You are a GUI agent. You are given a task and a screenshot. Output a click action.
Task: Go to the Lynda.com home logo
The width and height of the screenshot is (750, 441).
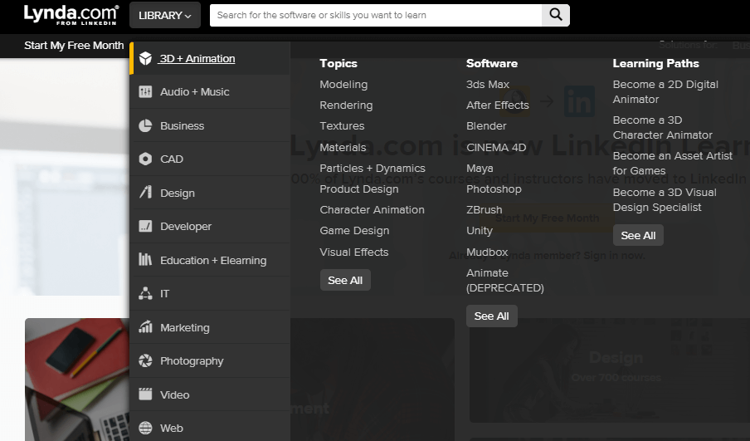point(71,15)
